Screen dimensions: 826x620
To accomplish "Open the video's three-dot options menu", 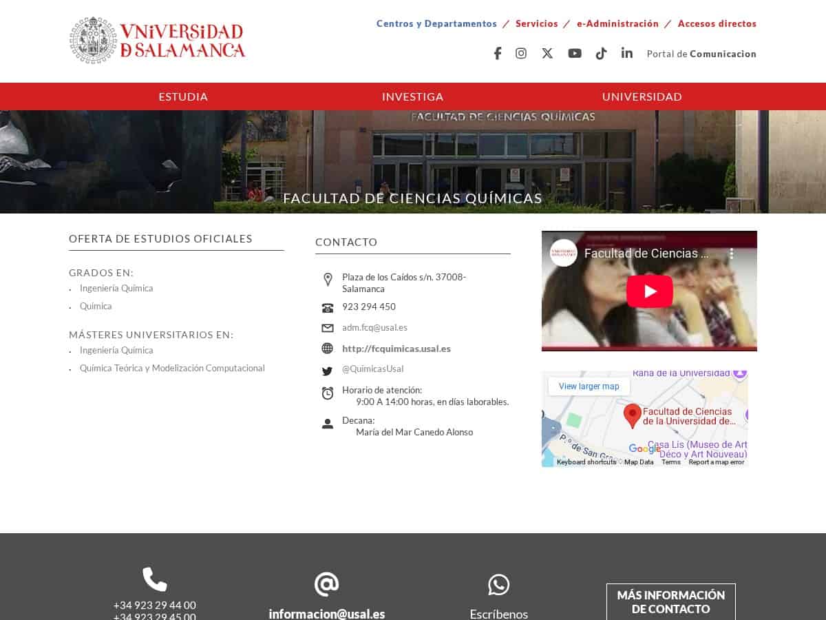I will coord(732,254).
